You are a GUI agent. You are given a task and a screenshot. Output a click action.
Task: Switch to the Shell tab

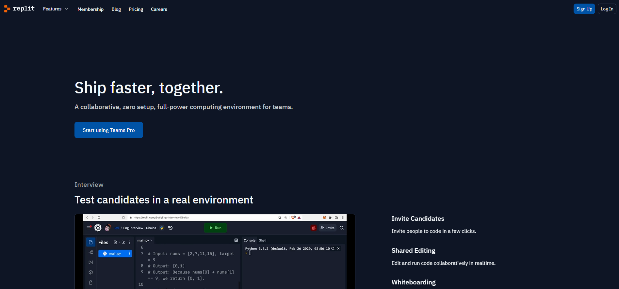(x=263, y=240)
